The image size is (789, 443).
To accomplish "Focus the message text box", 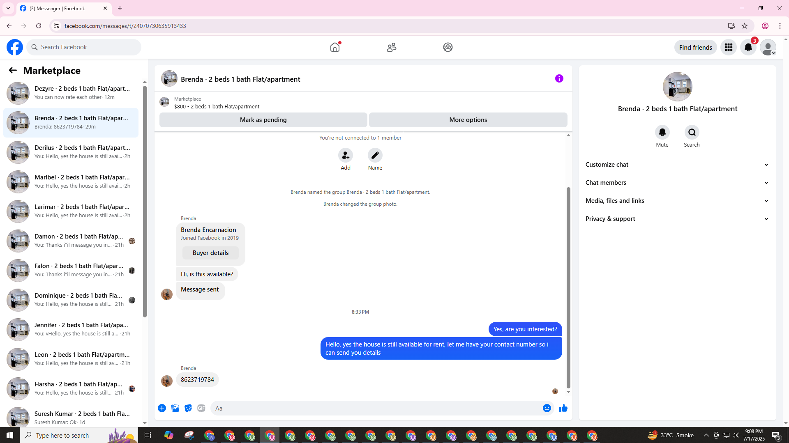I will coord(376,408).
